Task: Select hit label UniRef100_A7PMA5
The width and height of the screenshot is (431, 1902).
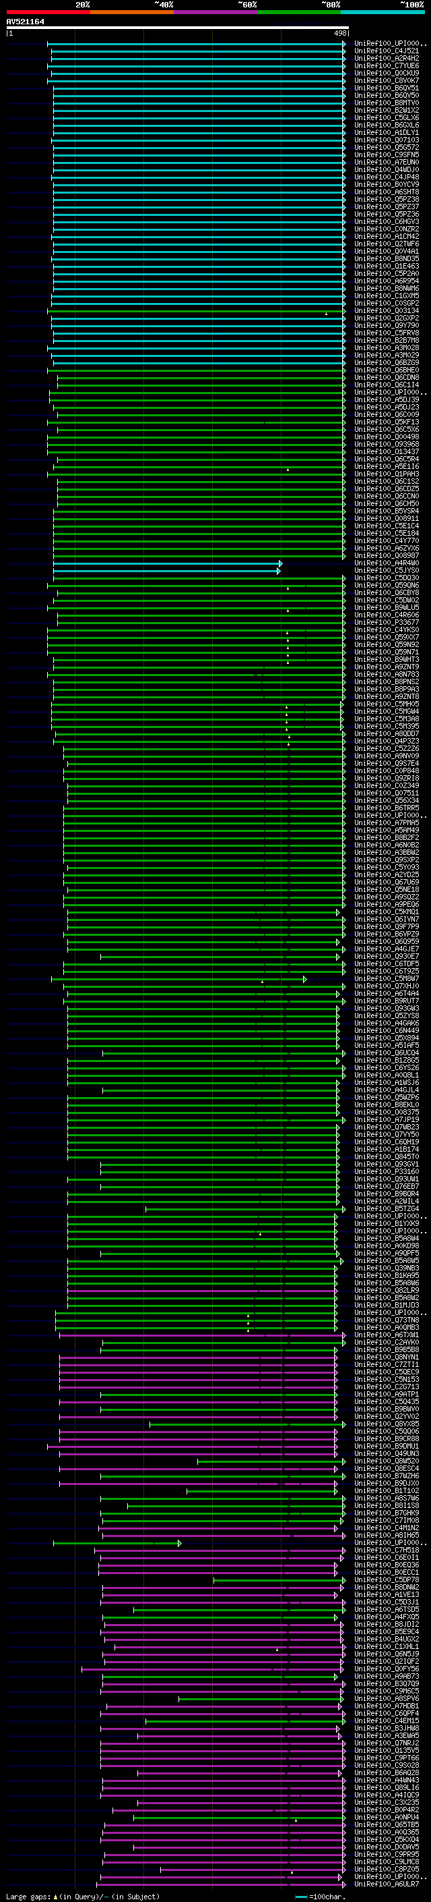Action: click(387, 822)
